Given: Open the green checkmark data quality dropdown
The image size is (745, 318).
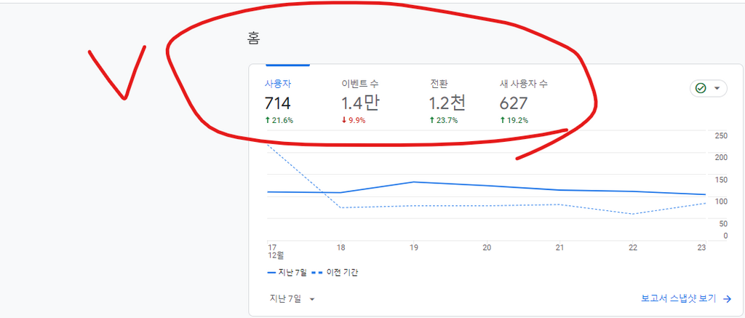Looking at the screenshot, I should tap(709, 88).
